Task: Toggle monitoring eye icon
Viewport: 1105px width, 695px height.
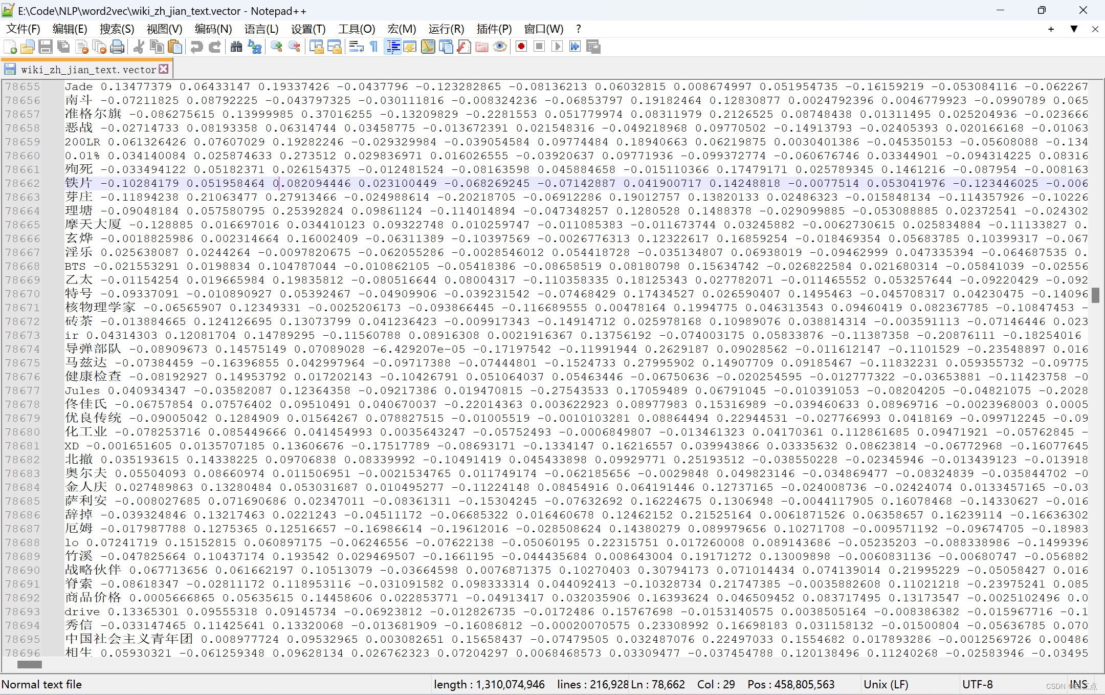Action: (x=500, y=47)
